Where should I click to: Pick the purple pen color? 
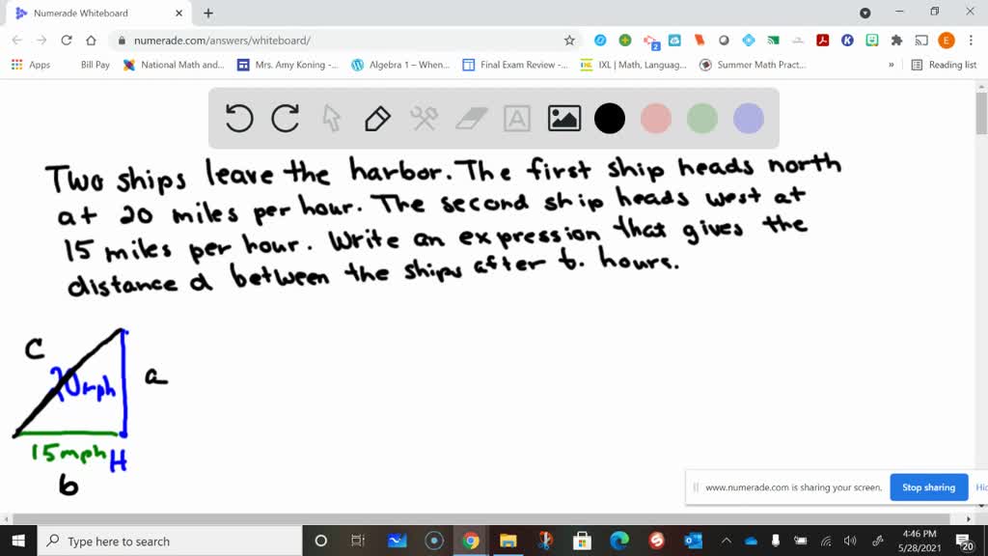point(749,119)
